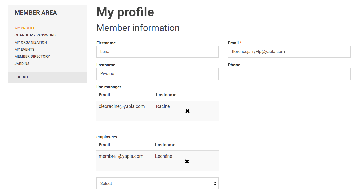
Task: Open the My Profile sidebar item
Action: [25, 28]
